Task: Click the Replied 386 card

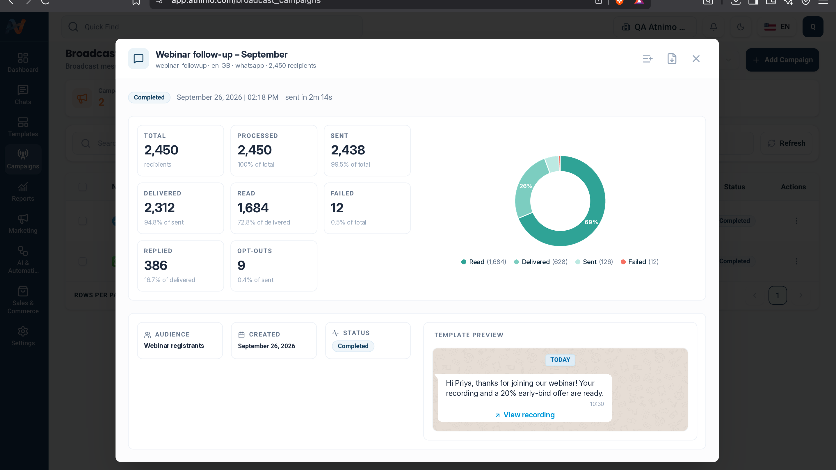Action: [x=180, y=266]
